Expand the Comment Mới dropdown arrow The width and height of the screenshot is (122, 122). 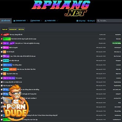(x=27, y=21)
